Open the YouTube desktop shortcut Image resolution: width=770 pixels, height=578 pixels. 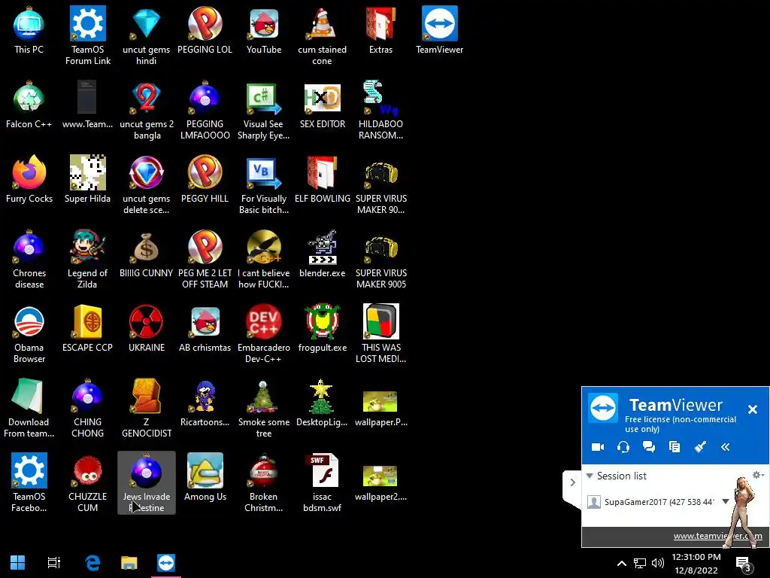tap(264, 30)
